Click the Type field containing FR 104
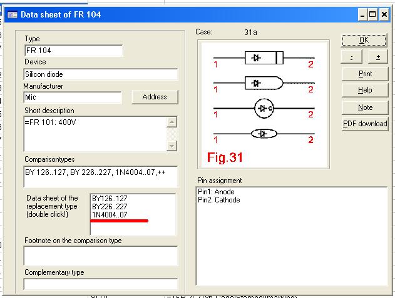The width and height of the screenshot is (395, 298). (73, 51)
